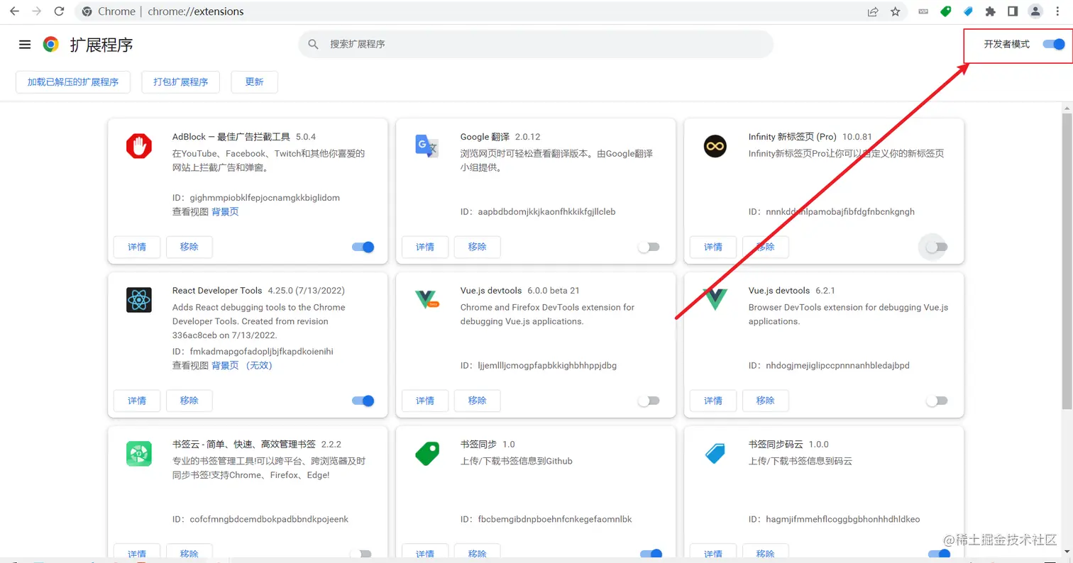Click the Vue.js devtools beta icon
The width and height of the screenshot is (1073, 563).
pyautogui.click(x=427, y=300)
